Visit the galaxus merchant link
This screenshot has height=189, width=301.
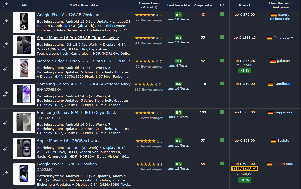pyautogui.click(x=283, y=61)
